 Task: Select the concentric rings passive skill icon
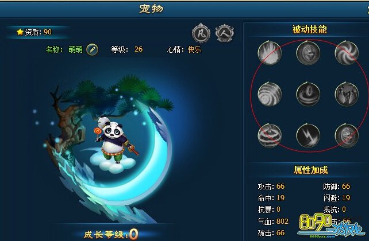270,94
